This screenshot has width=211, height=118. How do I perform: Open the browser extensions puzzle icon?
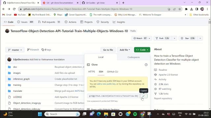point(186,9)
